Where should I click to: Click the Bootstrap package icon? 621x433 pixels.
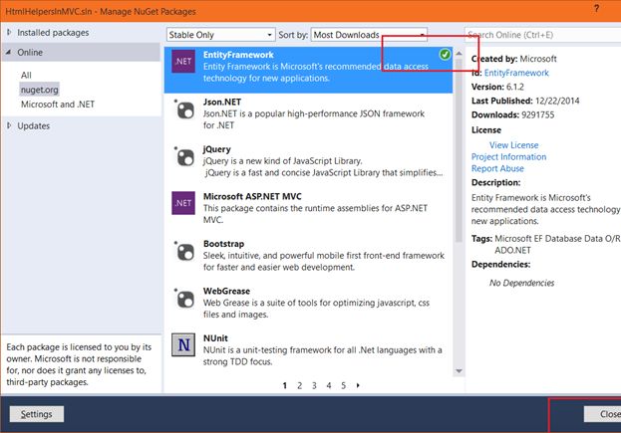tap(184, 252)
